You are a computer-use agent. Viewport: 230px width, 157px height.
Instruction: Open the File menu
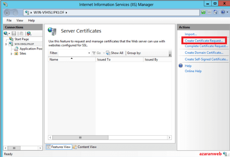point(9,21)
